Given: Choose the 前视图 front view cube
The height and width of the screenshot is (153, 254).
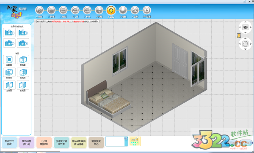Looking at the screenshot, I should 9,72.
